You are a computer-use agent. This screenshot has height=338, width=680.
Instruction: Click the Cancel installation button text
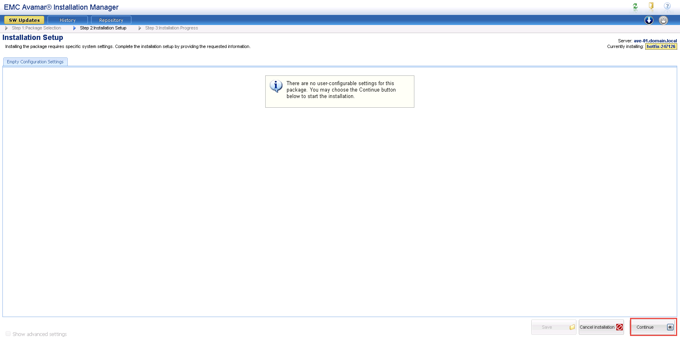[x=597, y=327]
